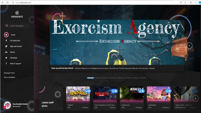Advance the banner carousel with the right arrow
Image resolution: width=201 pixels, height=113 pixels.
(189, 46)
